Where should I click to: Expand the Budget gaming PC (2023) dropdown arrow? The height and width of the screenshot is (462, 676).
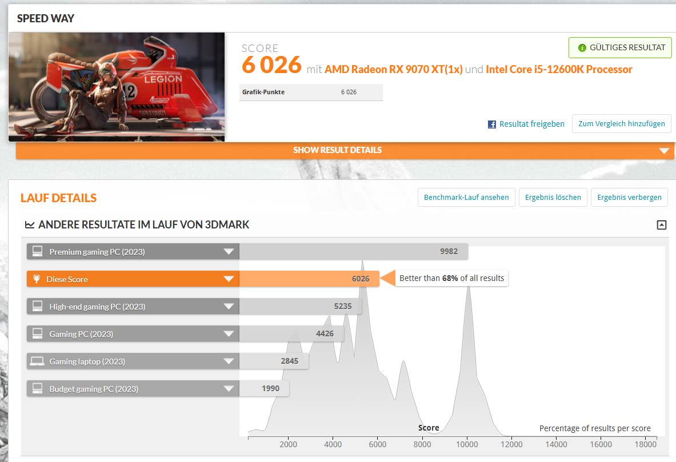pyautogui.click(x=229, y=389)
